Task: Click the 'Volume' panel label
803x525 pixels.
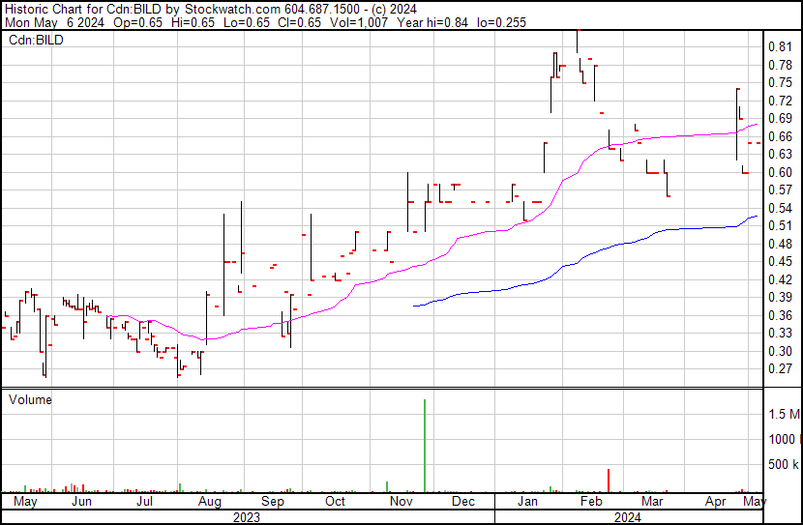Action: (30, 399)
